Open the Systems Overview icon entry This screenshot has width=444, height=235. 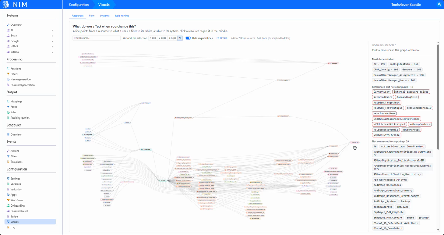tap(8, 25)
